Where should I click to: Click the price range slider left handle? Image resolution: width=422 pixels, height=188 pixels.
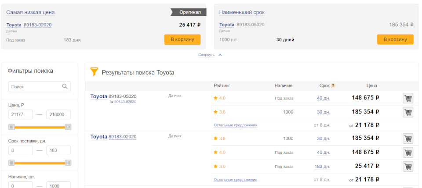(x=12, y=127)
